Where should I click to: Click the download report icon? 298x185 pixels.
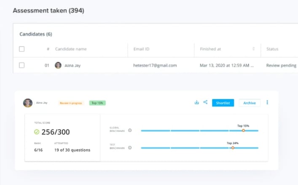click(196, 102)
